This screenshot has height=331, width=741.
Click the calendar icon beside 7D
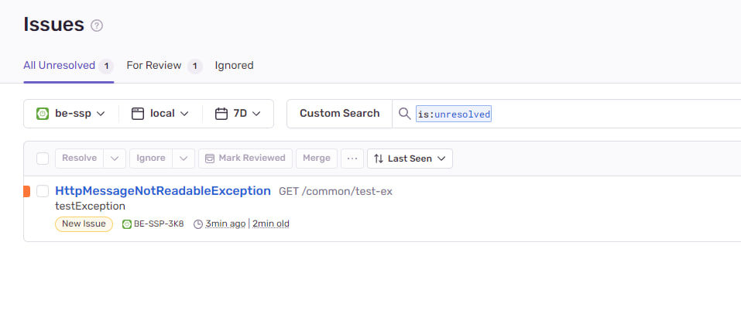pyautogui.click(x=221, y=114)
